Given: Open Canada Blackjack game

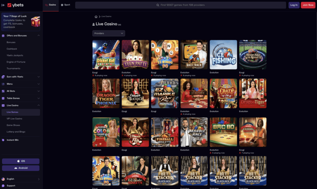Looking at the screenshot, I should 135,93.
